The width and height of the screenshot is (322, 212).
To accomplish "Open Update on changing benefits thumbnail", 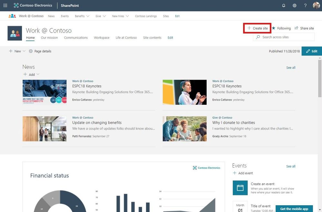I will pos(44,129).
